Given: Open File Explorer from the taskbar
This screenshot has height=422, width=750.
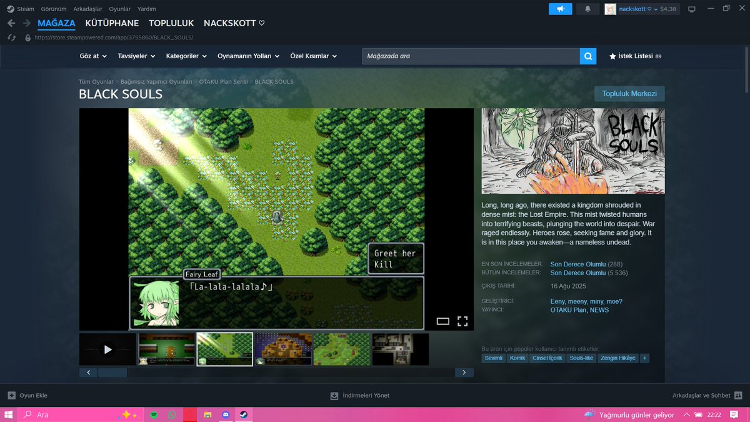Looking at the screenshot, I should 207,414.
